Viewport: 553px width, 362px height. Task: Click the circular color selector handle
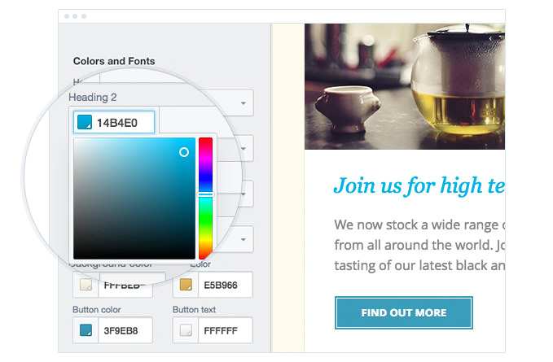click(184, 152)
